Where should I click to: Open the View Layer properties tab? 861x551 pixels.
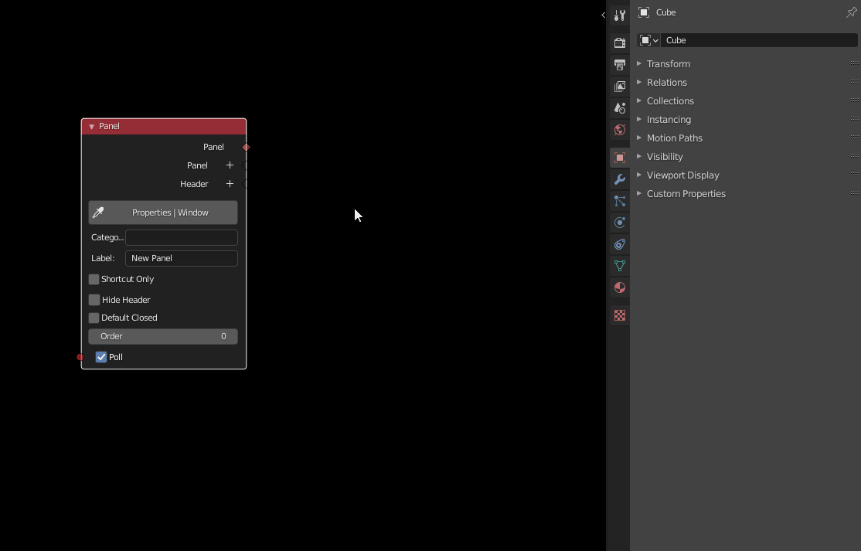(619, 87)
